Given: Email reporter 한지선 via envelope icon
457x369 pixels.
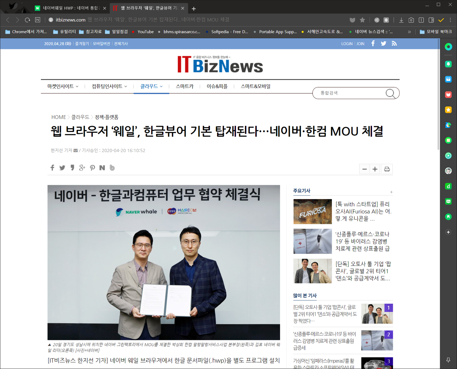Looking at the screenshot, I should (x=75, y=151).
